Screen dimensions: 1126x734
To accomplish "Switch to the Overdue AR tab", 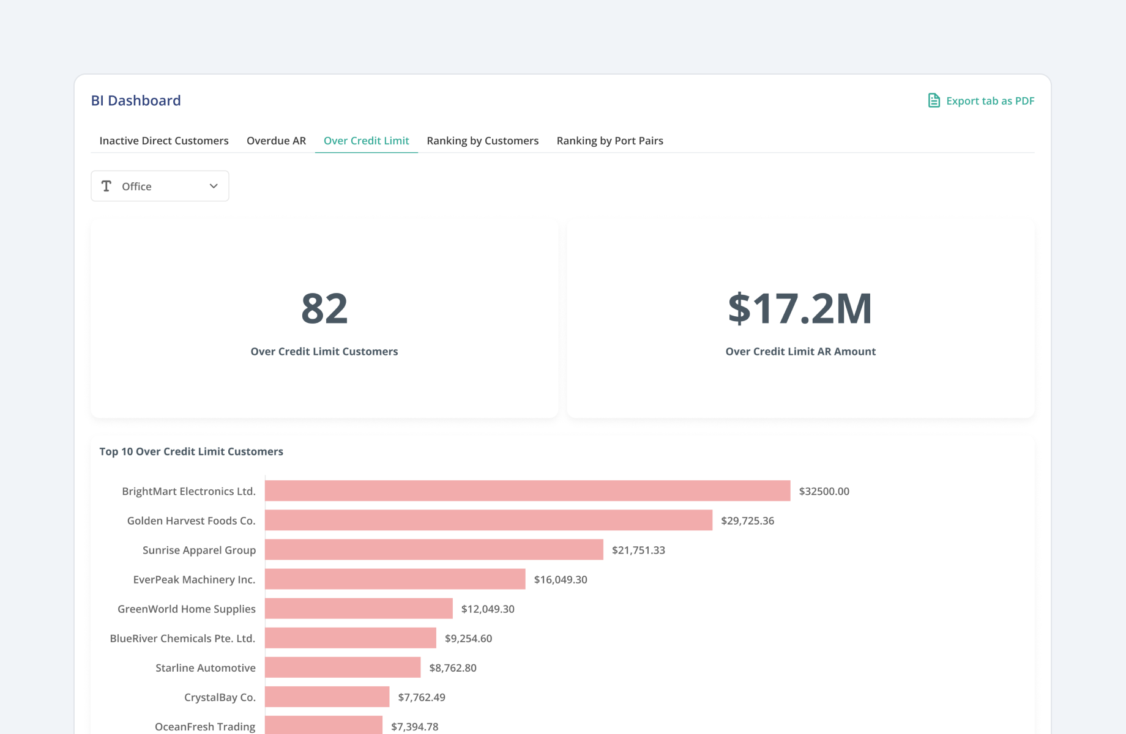I will coord(276,141).
